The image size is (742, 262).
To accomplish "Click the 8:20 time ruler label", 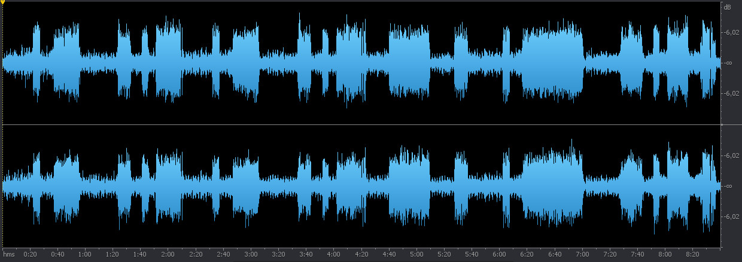I will pos(692,254).
